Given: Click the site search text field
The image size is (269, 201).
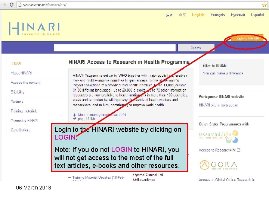Looking at the screenshot, I should pos(115,48).
